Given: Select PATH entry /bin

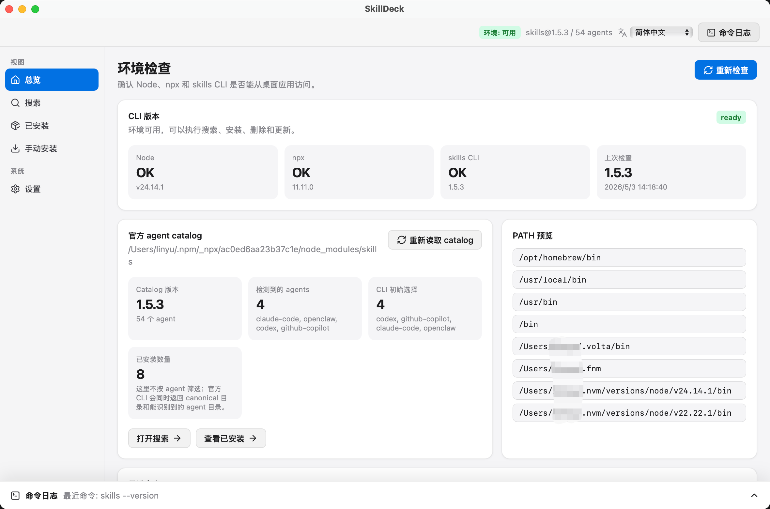Looking at the screenshot, I should (x=629, y=324).
